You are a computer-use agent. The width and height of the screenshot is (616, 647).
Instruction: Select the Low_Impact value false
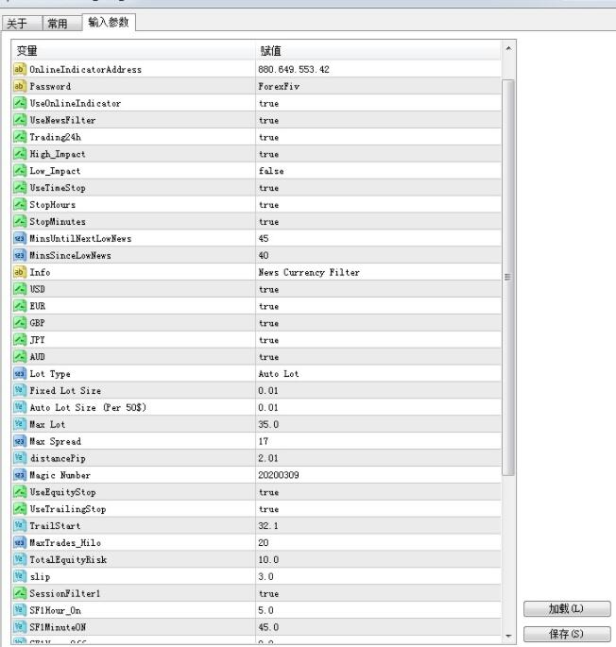click(271, 171)
